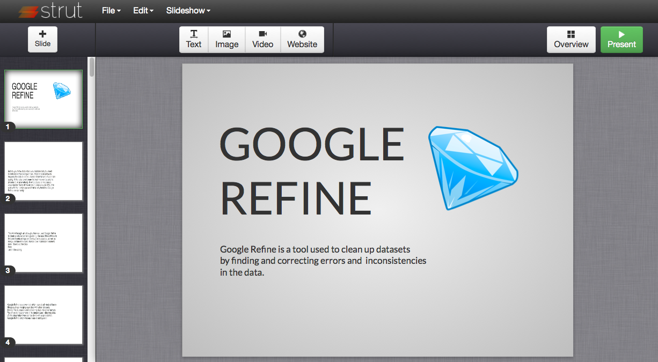658x362 pixels.
Task: Select slide 1 thumbnail
Action: (x=43, y=99)
